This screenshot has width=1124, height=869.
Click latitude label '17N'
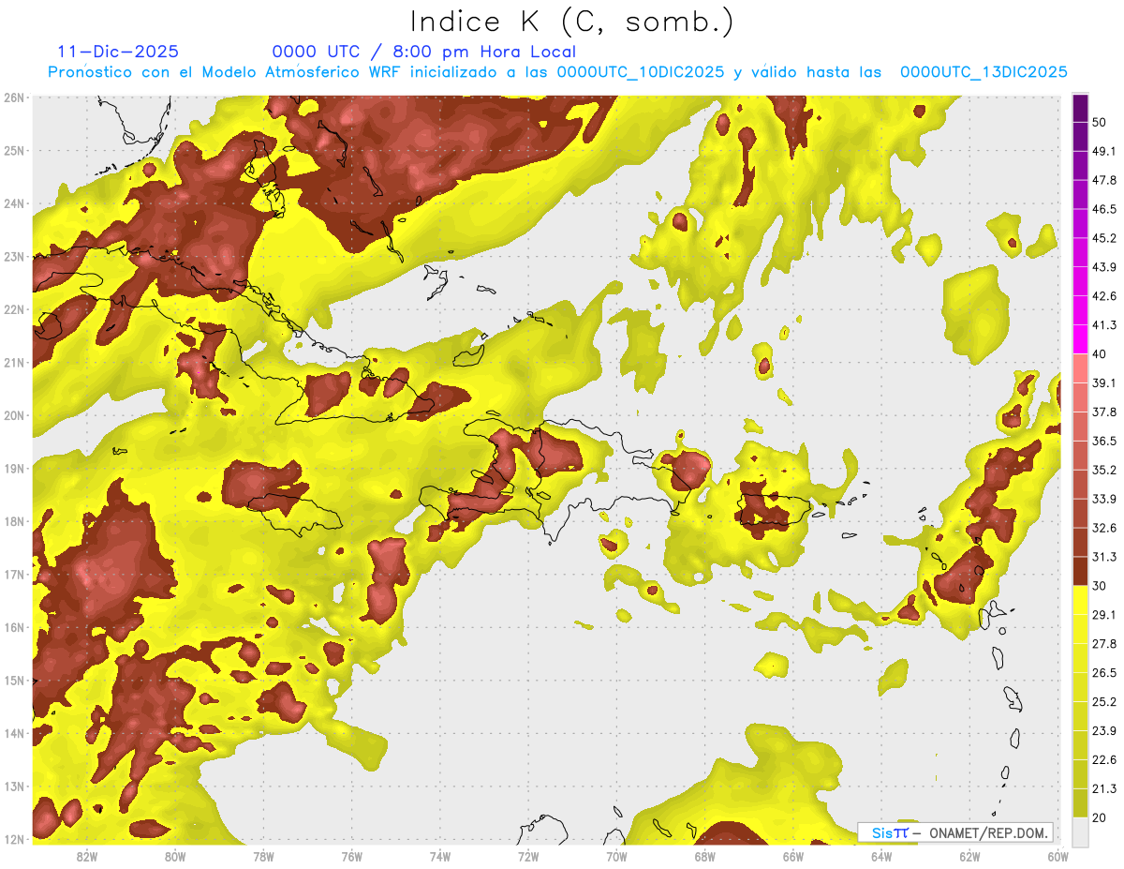click(14, 574)
